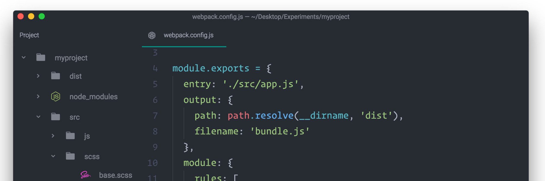This screenshot has height=181, width=545.
Task: Click the 'module' property on line 10
Action: [200, 163]
